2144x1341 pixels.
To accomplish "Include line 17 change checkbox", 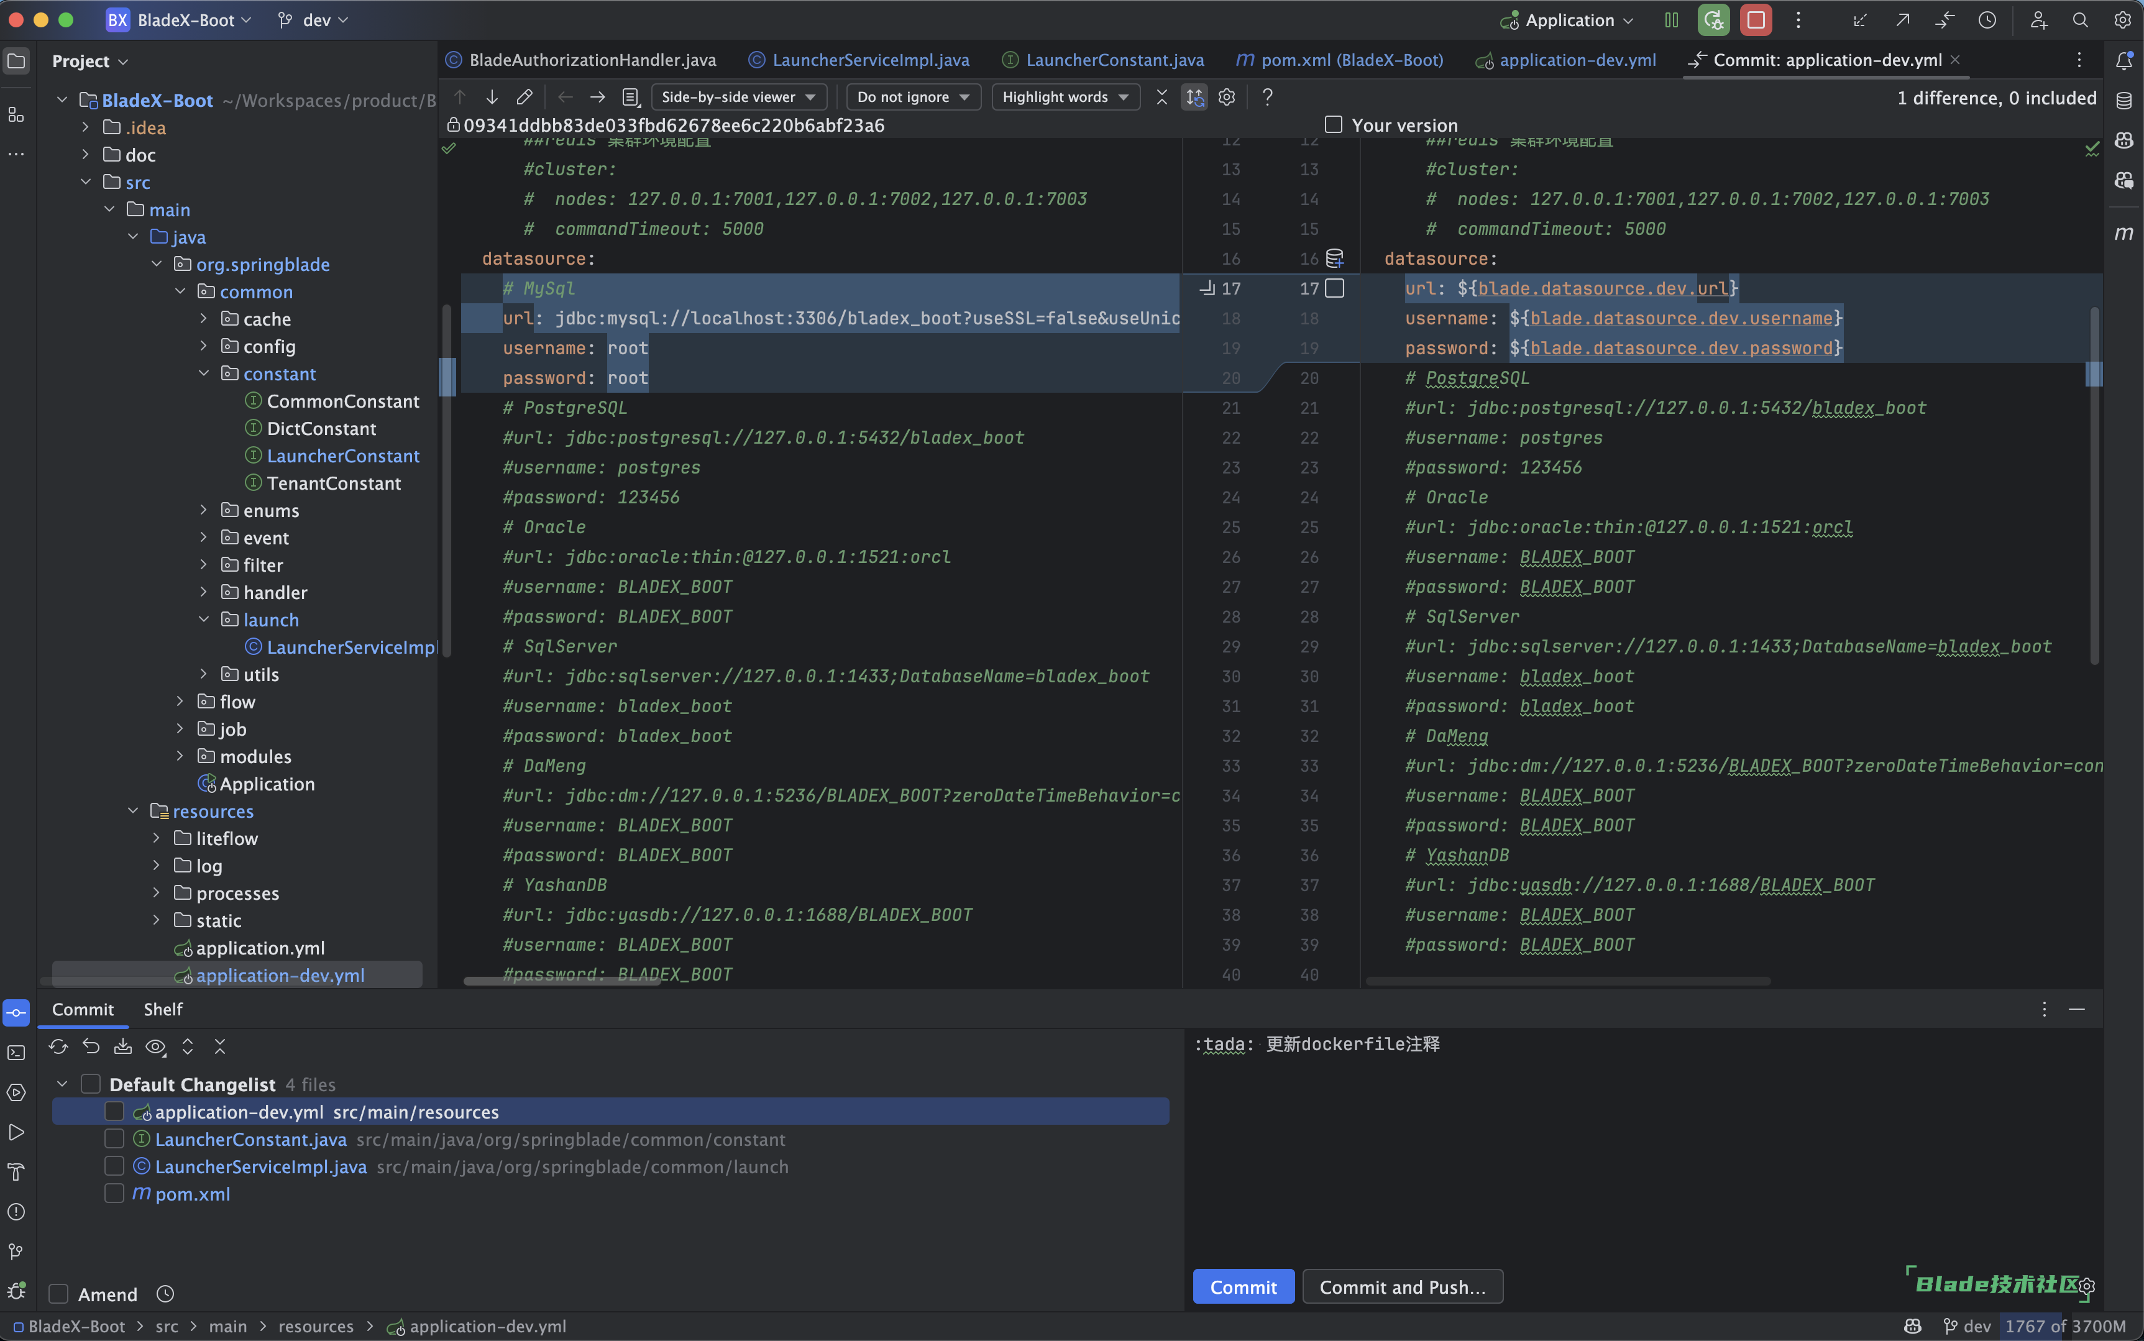I will 1334,288.
